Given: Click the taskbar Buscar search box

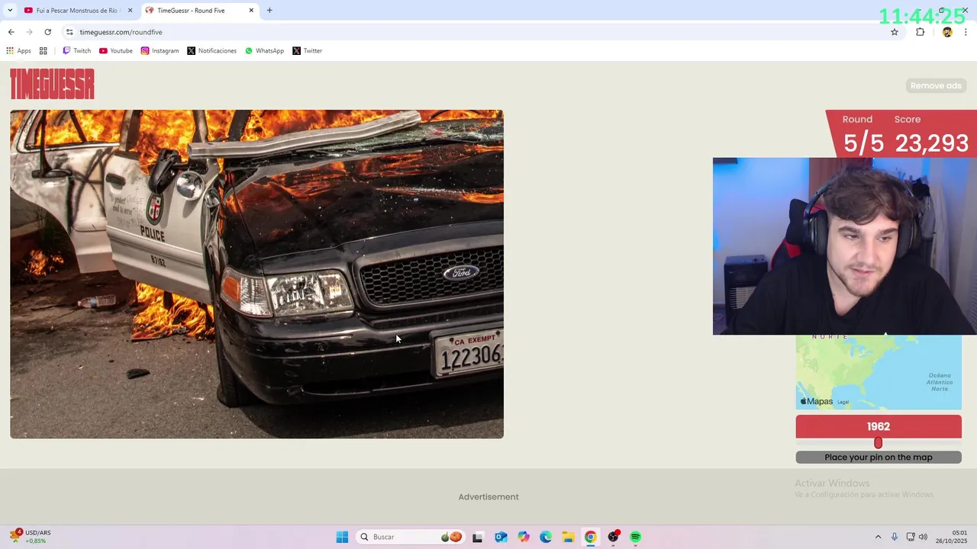Looking at the screenshot, I should [x=409, y=537].
